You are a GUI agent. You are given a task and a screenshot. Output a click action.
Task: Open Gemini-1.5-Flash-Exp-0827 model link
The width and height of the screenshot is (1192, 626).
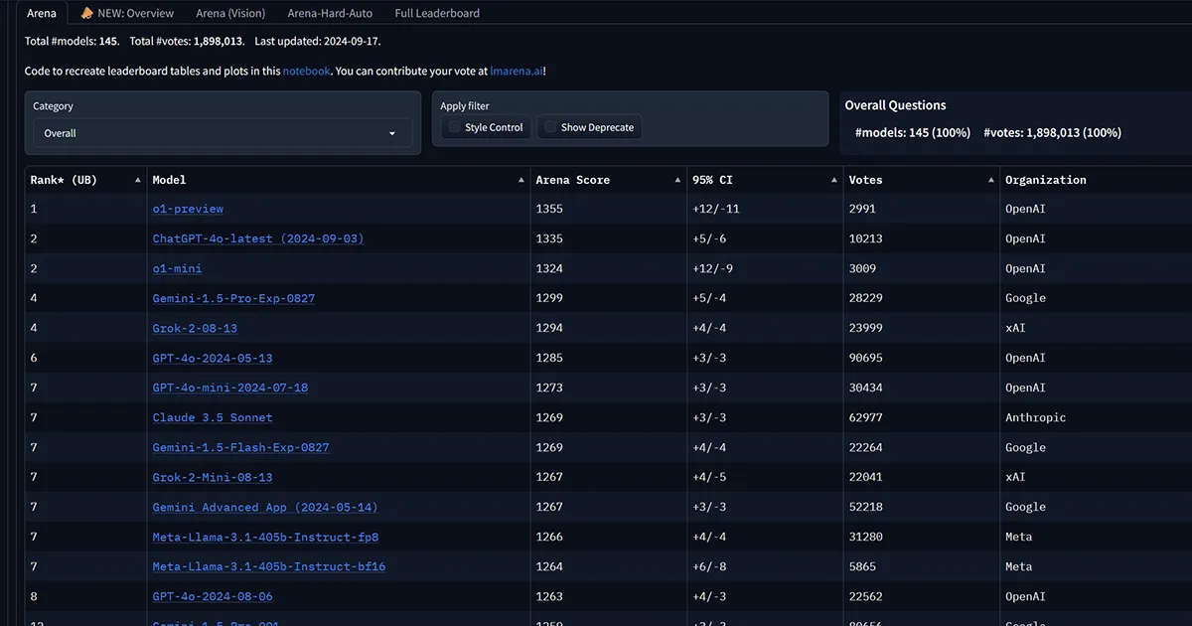tap(240, 447)
